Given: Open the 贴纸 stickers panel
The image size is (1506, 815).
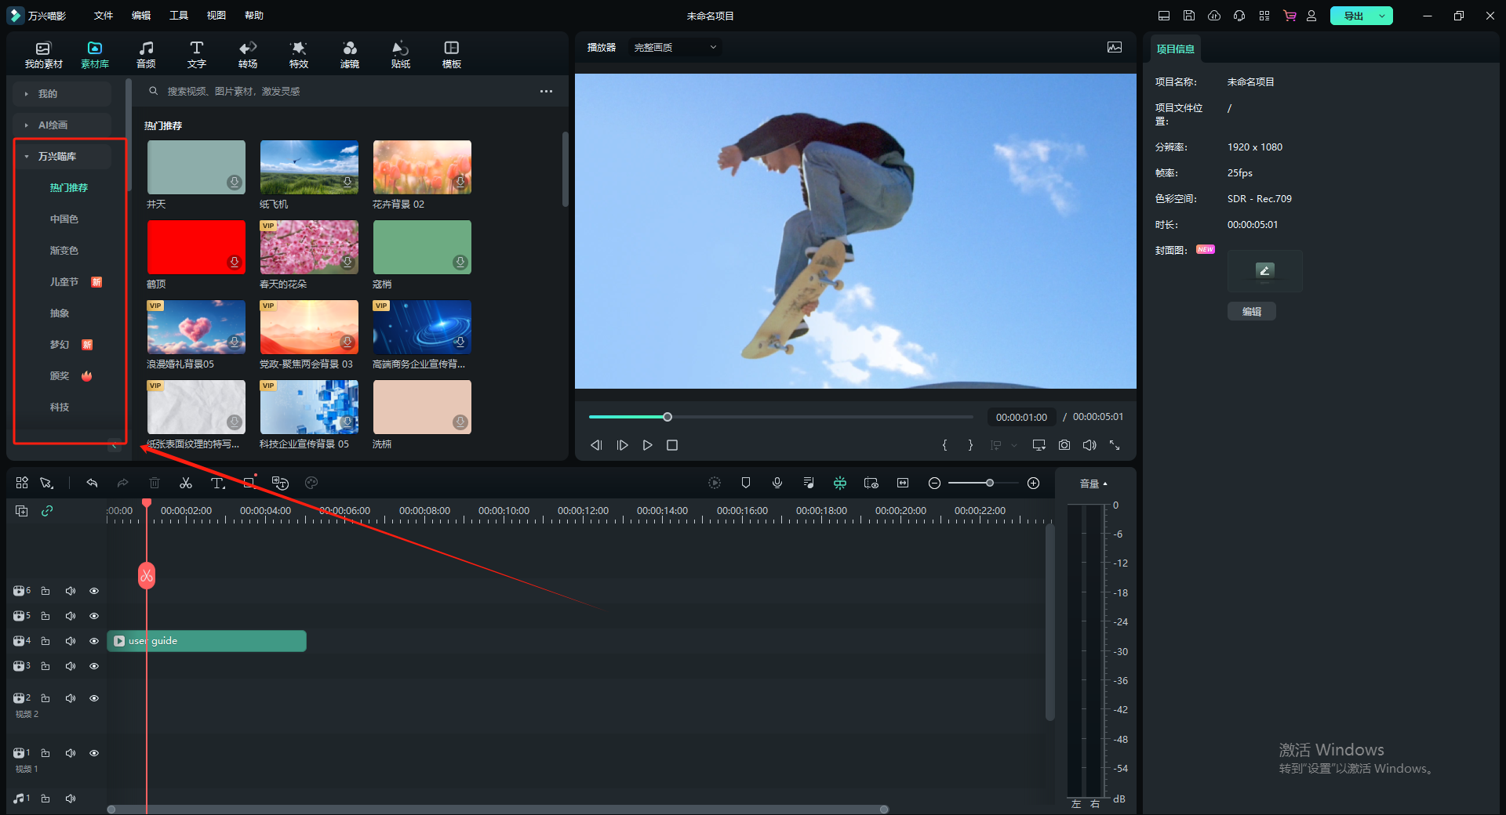Looking at the screenshot, I should (400, 54).
